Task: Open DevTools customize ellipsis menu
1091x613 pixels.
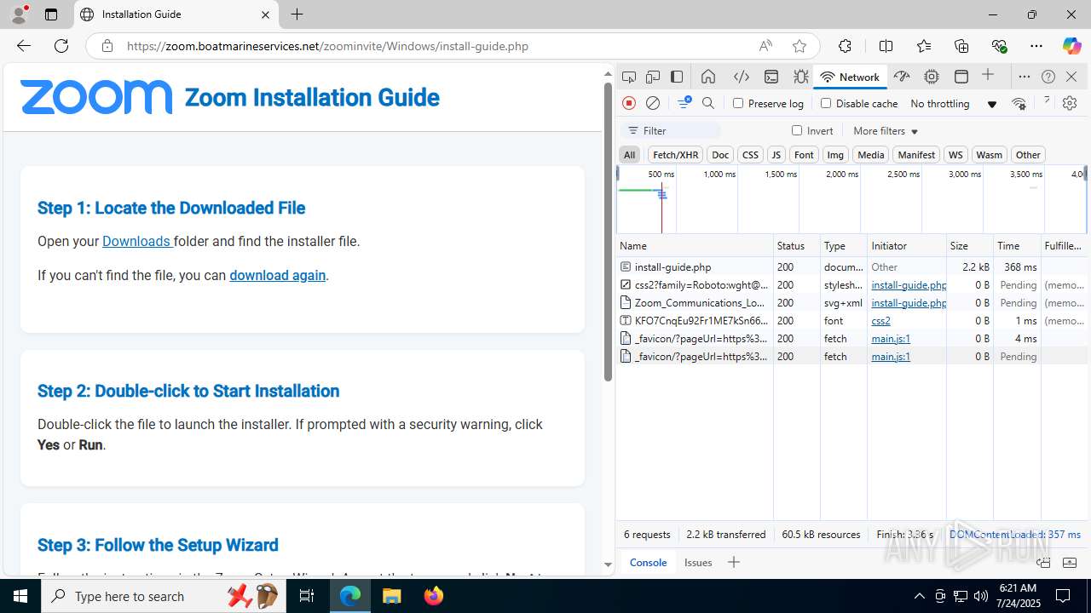Action: (x=1025, y=77)
